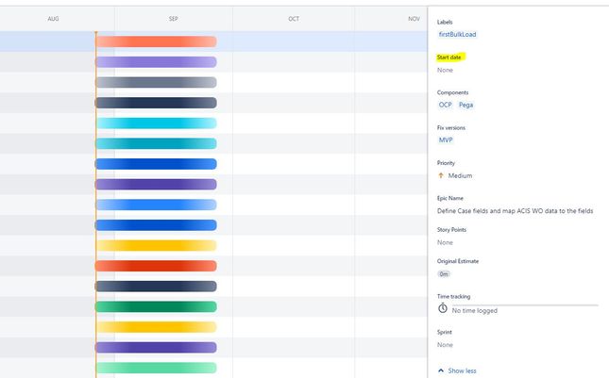Select the light mint green bottom bar
Image resolution: width=609 pixels, height=378 pixels.
point(156,368)
